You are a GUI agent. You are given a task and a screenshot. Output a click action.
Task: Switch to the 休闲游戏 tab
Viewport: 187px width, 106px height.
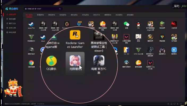[x=119, y=15]
